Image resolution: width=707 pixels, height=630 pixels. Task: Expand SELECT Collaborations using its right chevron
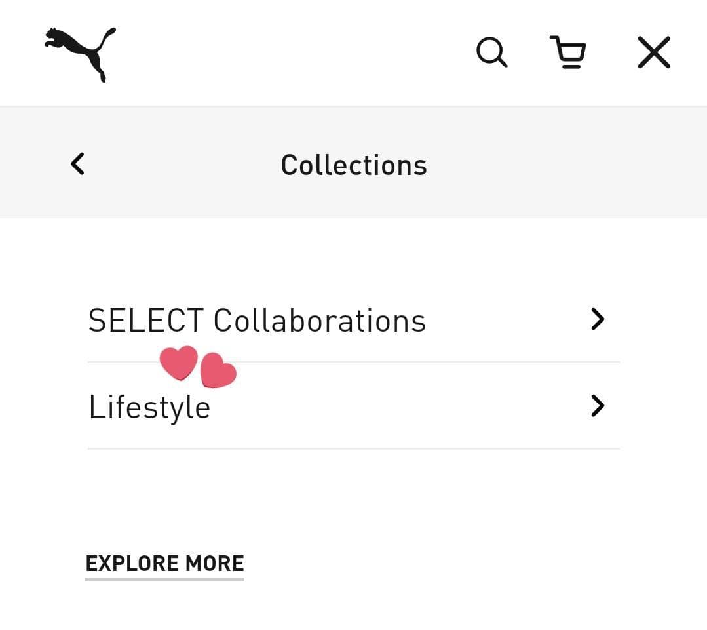[597, 319]
